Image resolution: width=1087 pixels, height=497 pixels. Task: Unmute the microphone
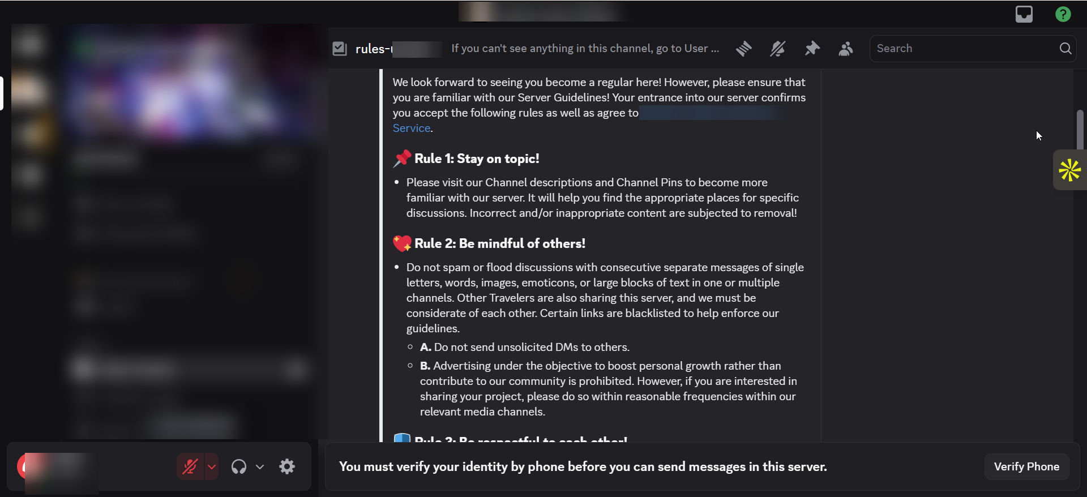coord(190,466)
